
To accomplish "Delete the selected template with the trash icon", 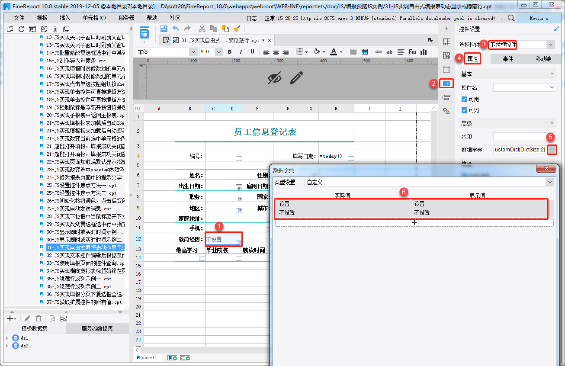I will click(x=55, y=29).
